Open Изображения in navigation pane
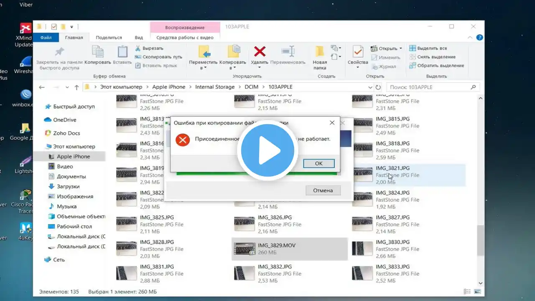The image size is (535, 301). [75, 196]
